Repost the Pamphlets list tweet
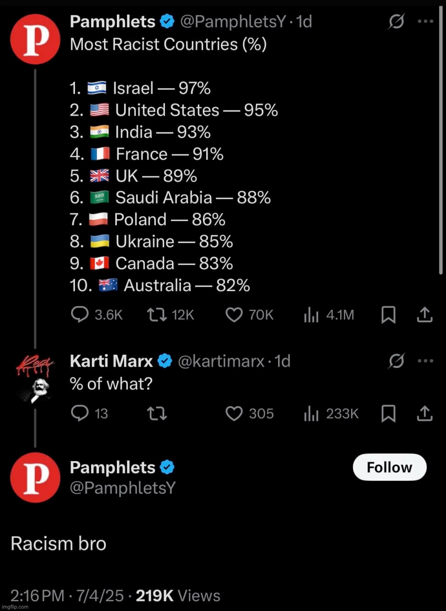This screenshot has height=611, width=446. (x=155, y=315)
